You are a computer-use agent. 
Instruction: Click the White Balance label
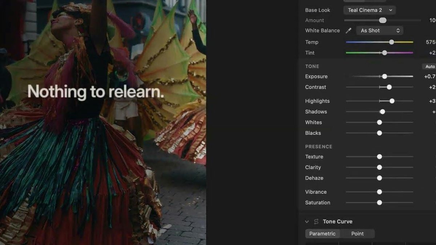point(323,30)
